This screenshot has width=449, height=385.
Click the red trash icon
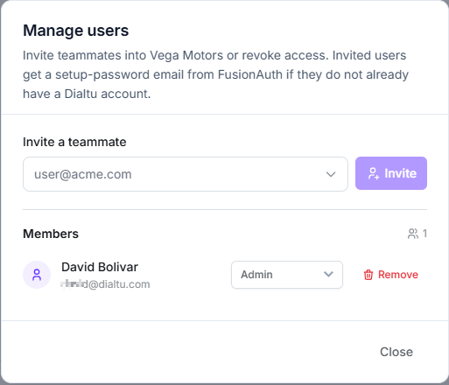368,275
